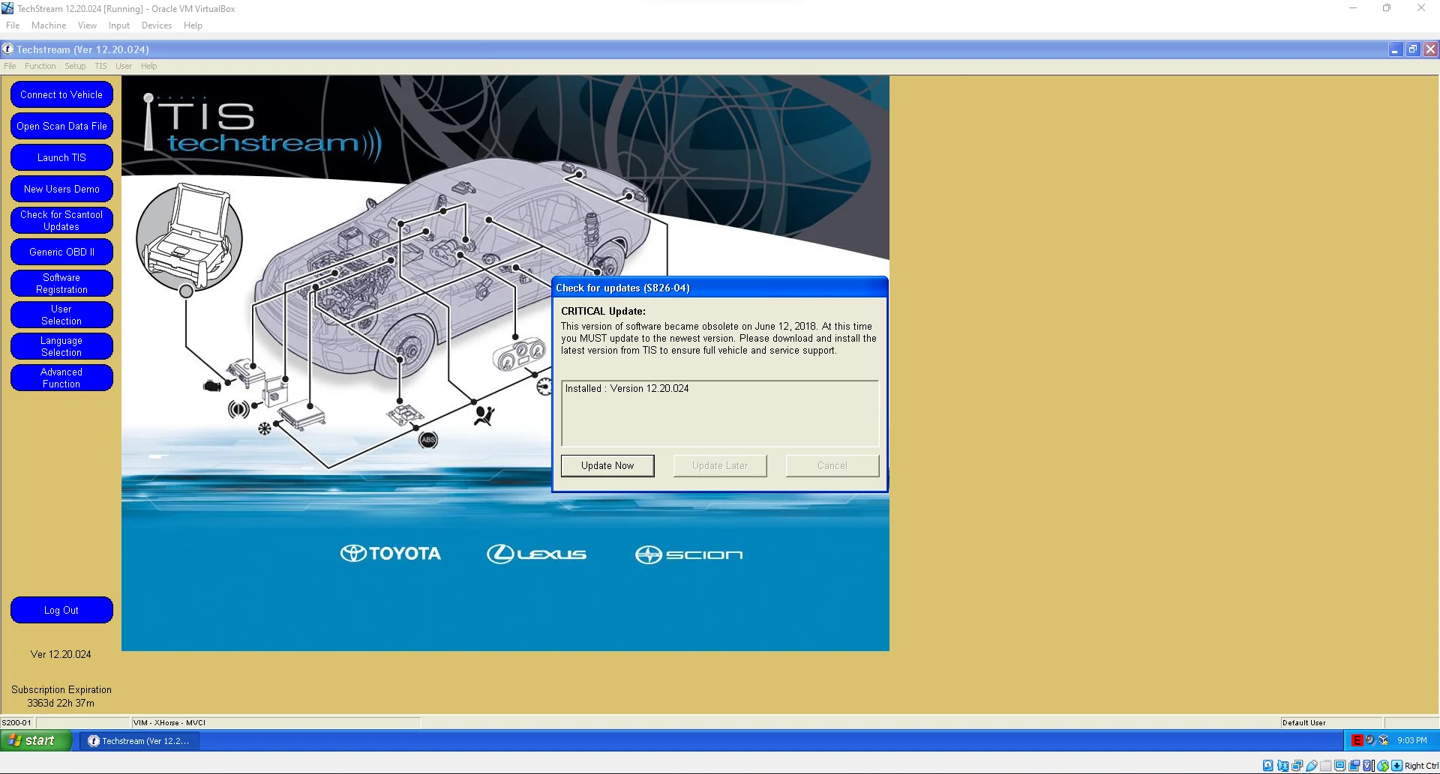Restore down the Techstream inner window
1440x774 pixels.
click(x=1413, y=49)
